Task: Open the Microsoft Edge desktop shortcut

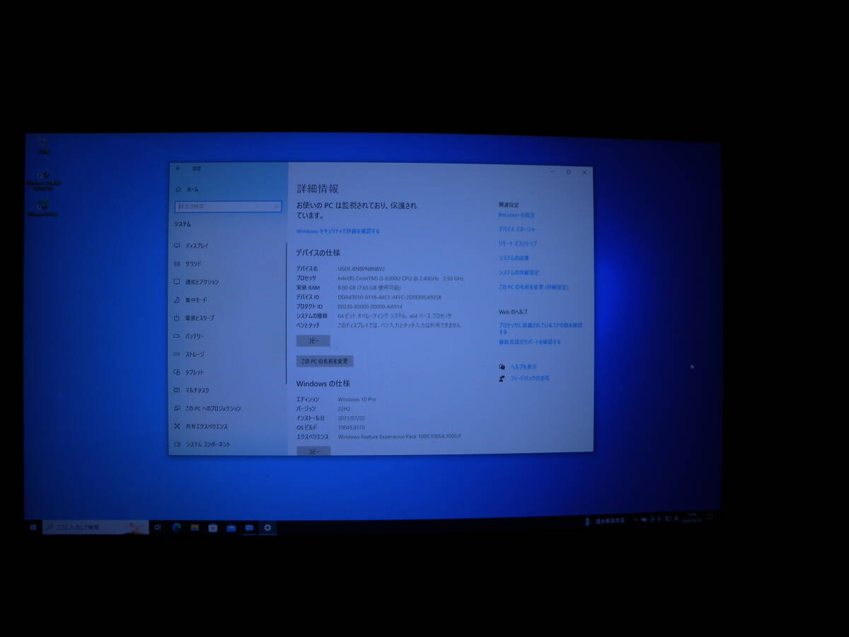Action: [43, 208]
